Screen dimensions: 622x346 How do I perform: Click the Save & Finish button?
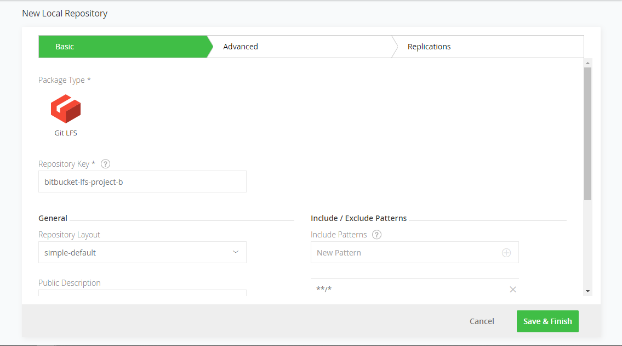(547, 321)
